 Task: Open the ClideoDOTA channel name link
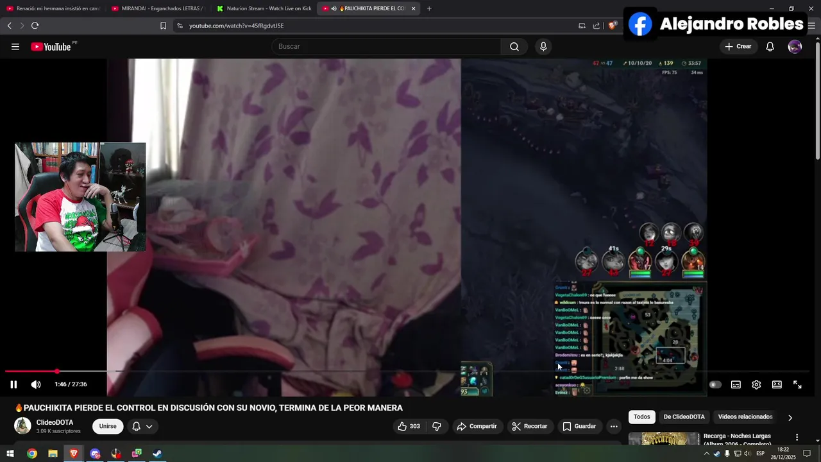pyautogui.click(x=55, y=422)
